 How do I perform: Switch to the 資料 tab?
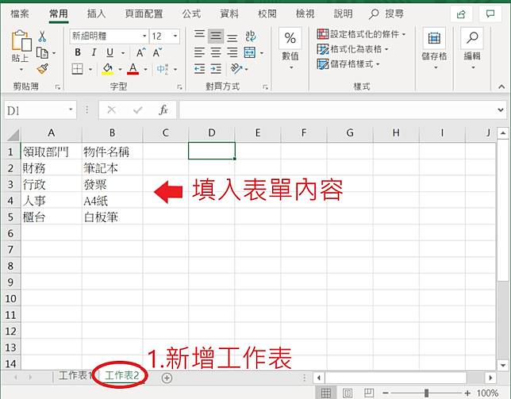[x=229, y=13]
